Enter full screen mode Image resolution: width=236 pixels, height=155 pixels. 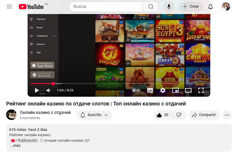pyautogui.click(x=201, y=90)
